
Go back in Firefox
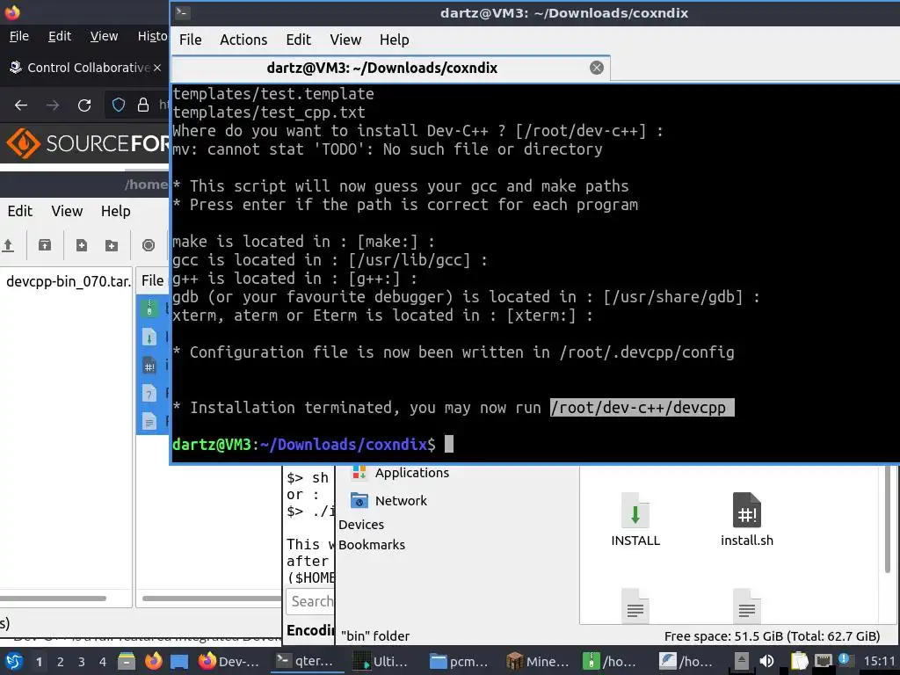tap(21, 105)
